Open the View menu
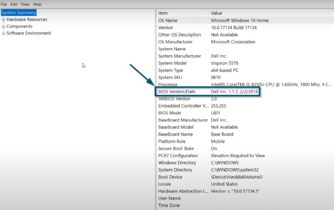This screenshot has height=210, width=334. click(x=25, y=4)
